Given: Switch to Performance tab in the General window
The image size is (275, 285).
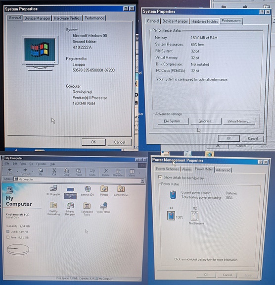Looking at the screenshot, I should click(x=94, y=18).
